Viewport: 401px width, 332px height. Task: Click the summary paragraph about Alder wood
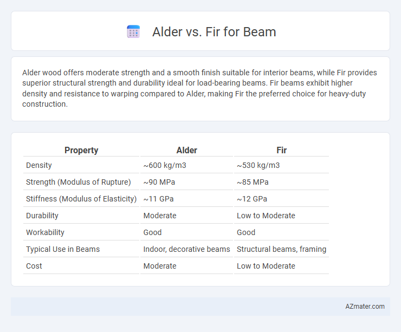(199, 88)
